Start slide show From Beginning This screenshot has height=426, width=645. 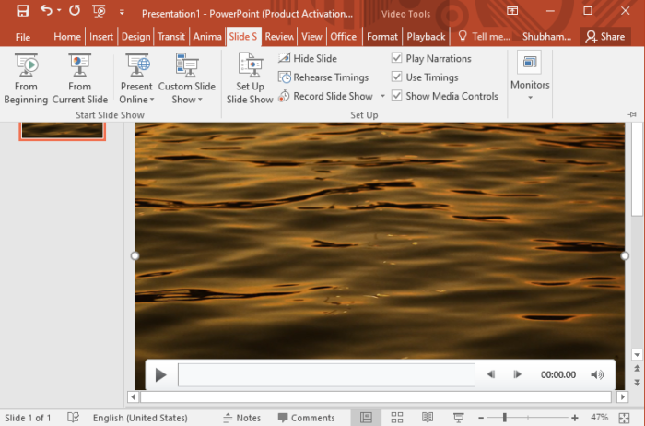click(26, 78)
